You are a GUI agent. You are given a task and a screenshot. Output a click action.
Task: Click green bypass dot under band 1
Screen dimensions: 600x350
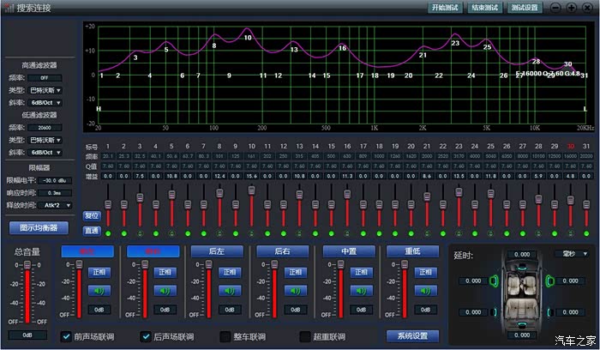coord(108,233)
